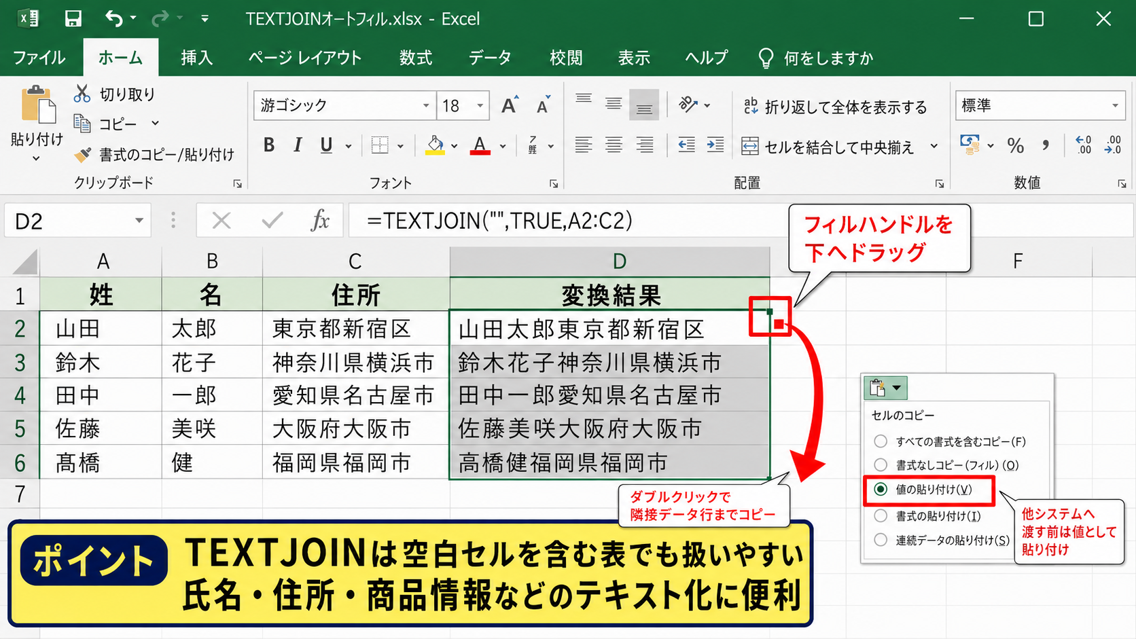Apply percent style format
1136x639 pixels.
point(1016,145)
